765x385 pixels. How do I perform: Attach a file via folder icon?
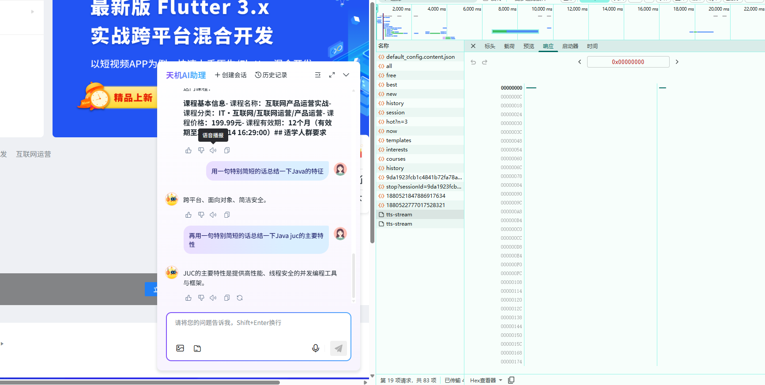click(197, 348)
